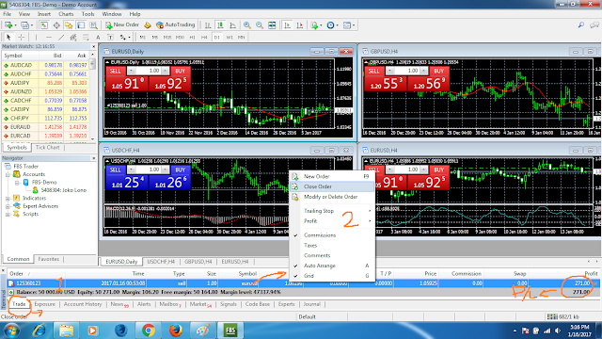This screenshot has height=339, width=602.
Task: Open the Account History terminal tab
Action: point(83,304)
